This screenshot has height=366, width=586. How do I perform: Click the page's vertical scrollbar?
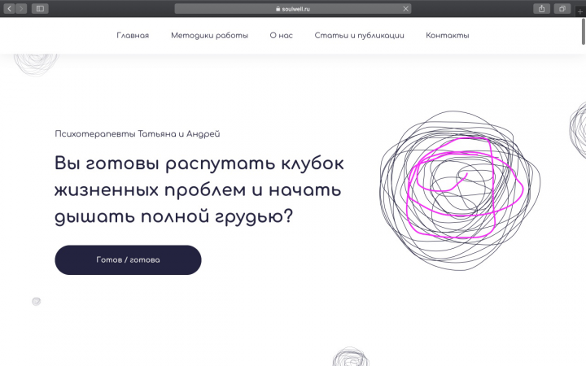[583, 32]
